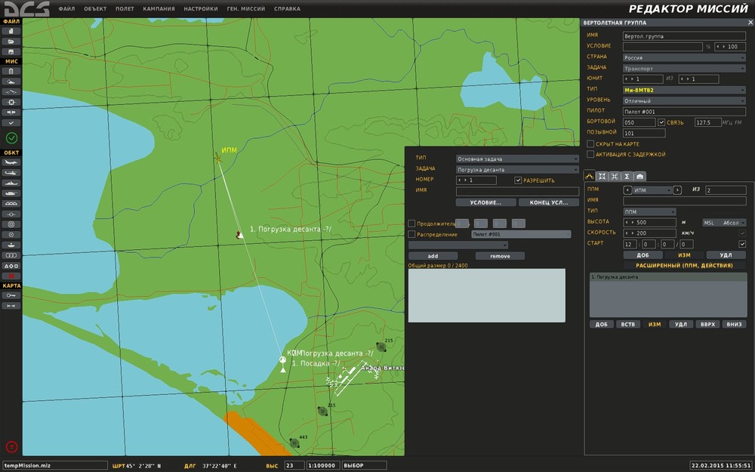This screenshot has width=755, height=472.
Task: Click the УСЛОВИЕ... button
Action: (485, 202)
